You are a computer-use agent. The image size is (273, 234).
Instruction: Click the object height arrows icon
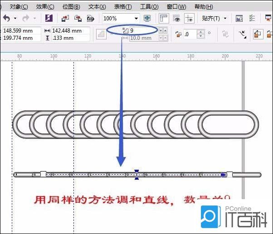[47, 38]
